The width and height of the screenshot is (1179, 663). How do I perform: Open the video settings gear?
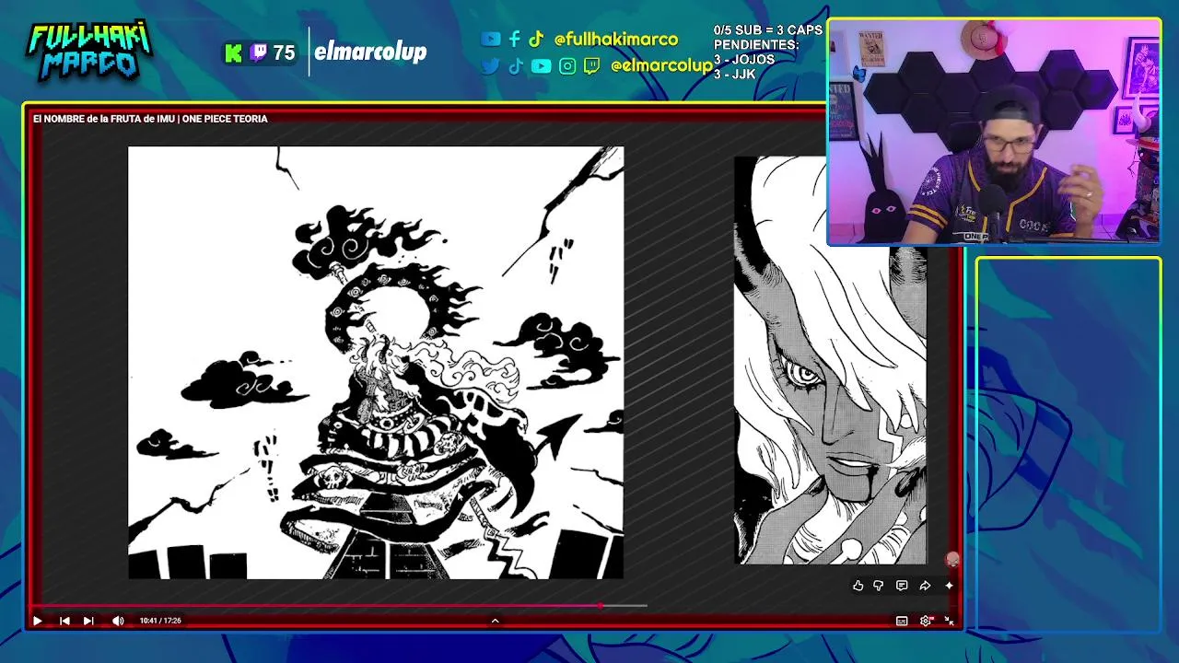point(926,621)
